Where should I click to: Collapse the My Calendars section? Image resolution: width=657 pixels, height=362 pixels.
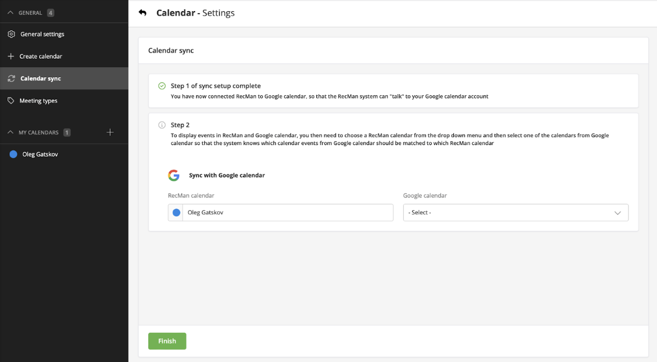coord(11,132)
